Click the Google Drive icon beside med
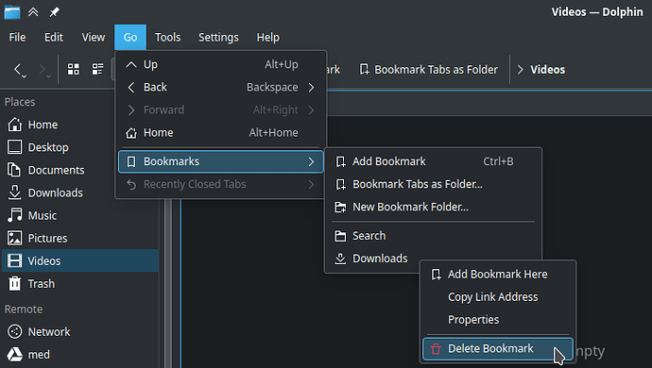The image size is (652, 368). [14, 354]
